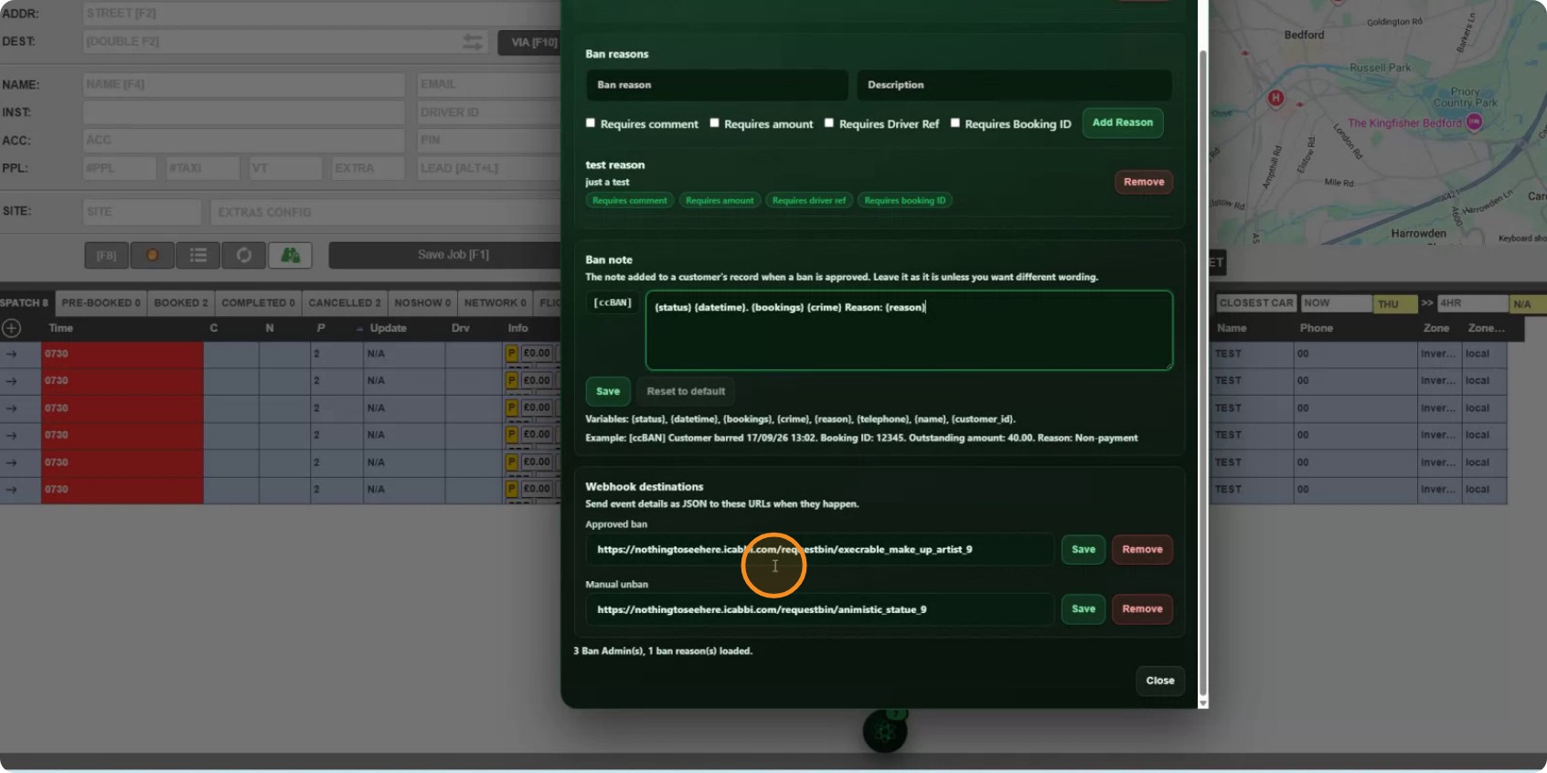Click the NOW time field
Image resolution: width=1547 pixels, height=773 pixels.
pyautogui.click(x=1337, y=303)
